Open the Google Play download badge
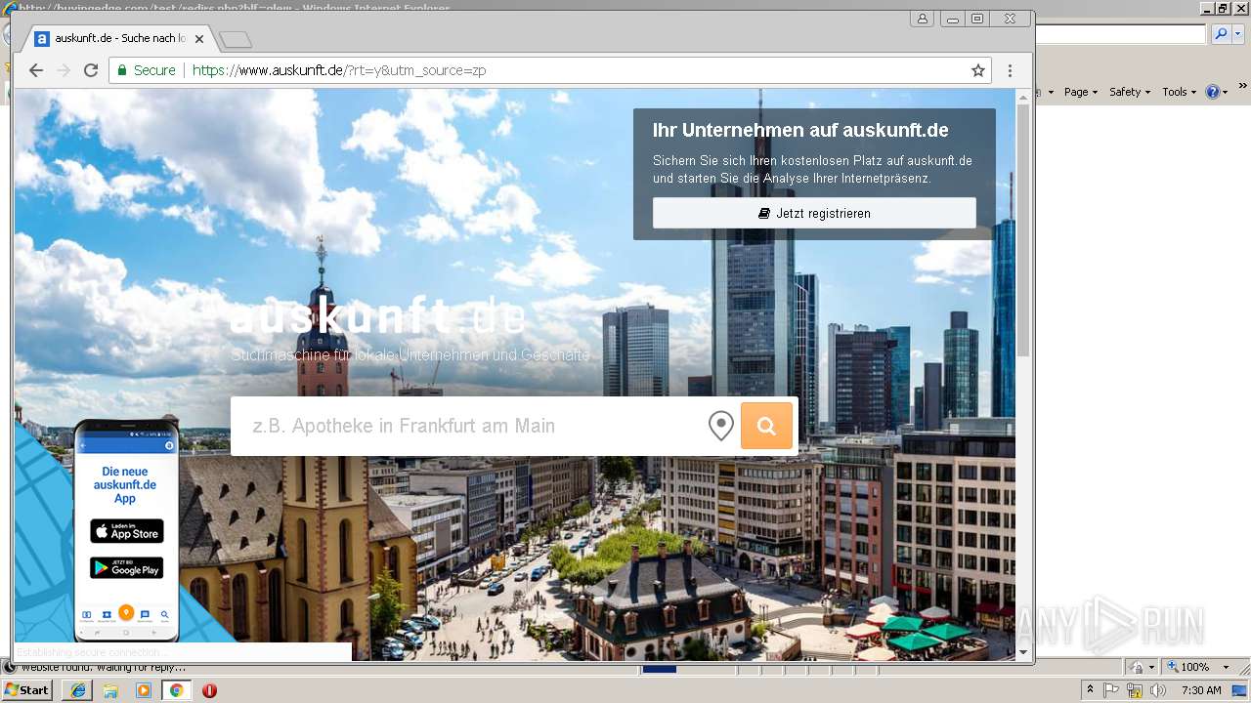This screenshot has width=1251, height=703. 127,567
